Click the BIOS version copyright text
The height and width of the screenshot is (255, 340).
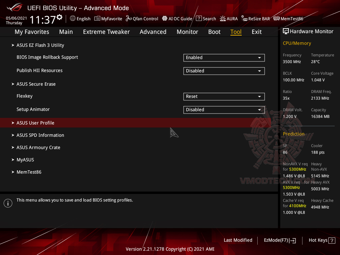click(x=170, y=249)
